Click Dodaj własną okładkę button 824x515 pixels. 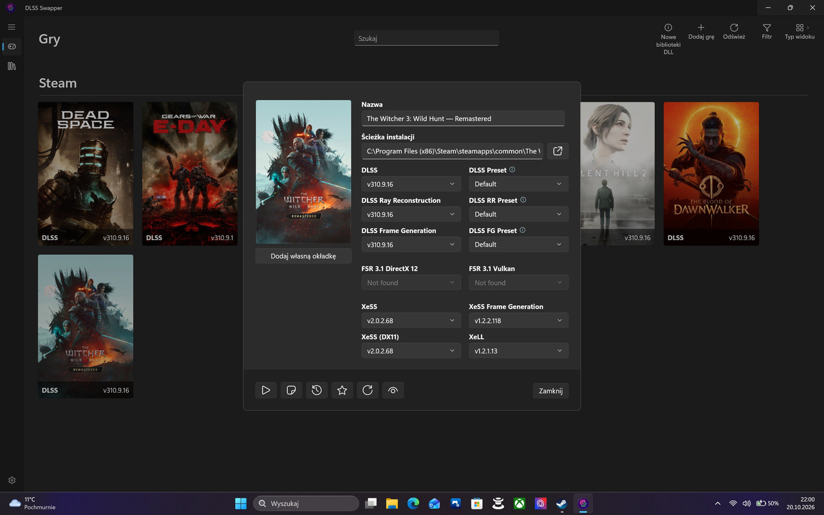303,256
